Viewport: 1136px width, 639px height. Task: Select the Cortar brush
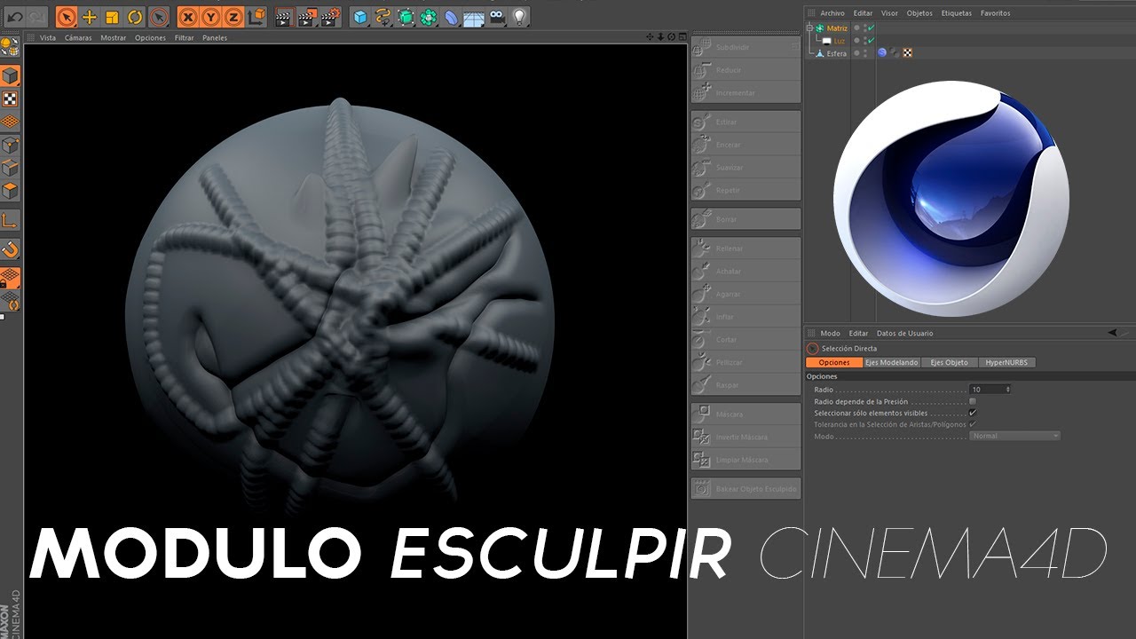pyautogui.click(x=746, y=340)
